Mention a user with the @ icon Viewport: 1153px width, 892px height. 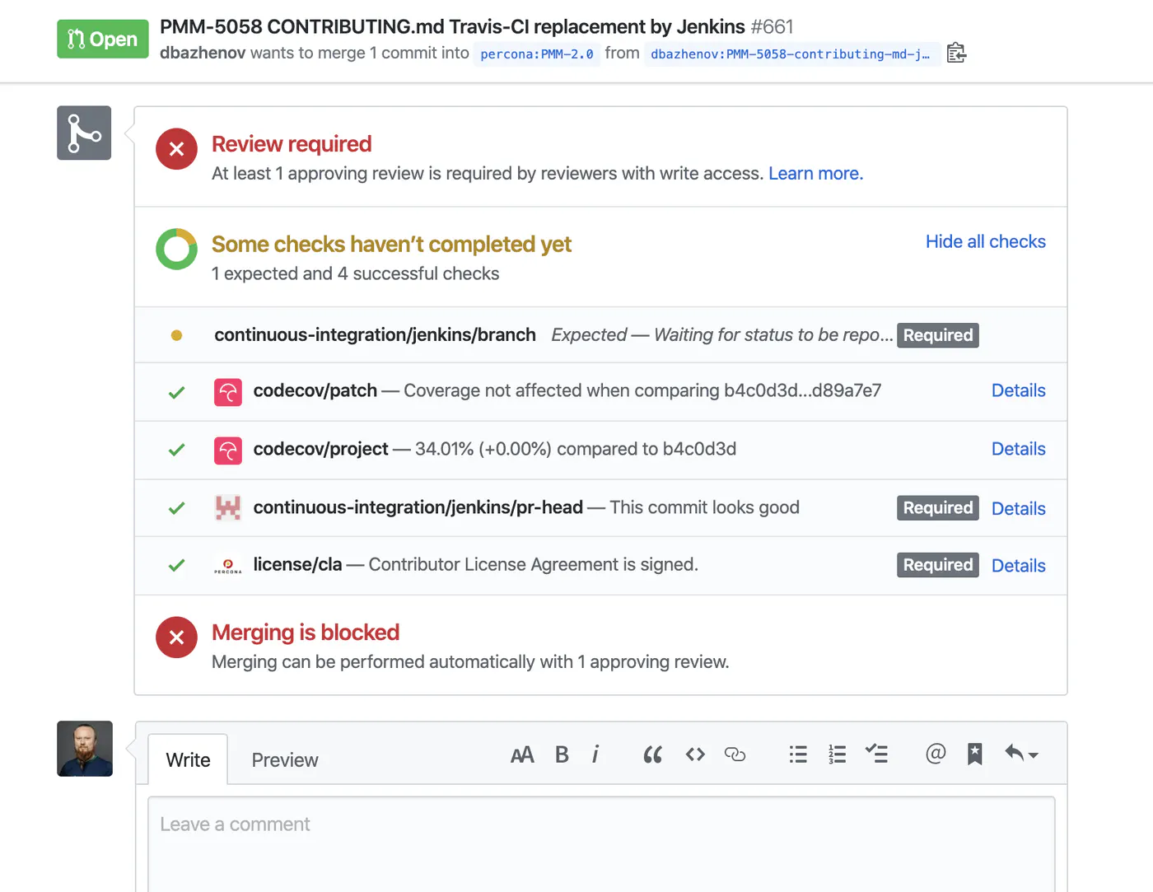click(936, 754)
